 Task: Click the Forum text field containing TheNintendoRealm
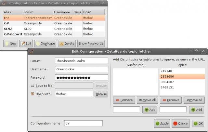(x=82, y=61)
